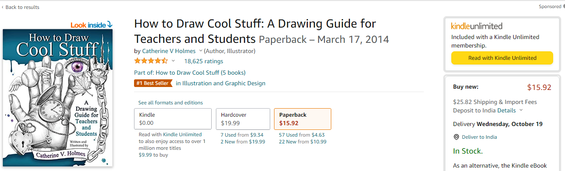Screen dimensions: 565x171
Task: Click the Look inside arrow badge
Action: coord(91,25)
